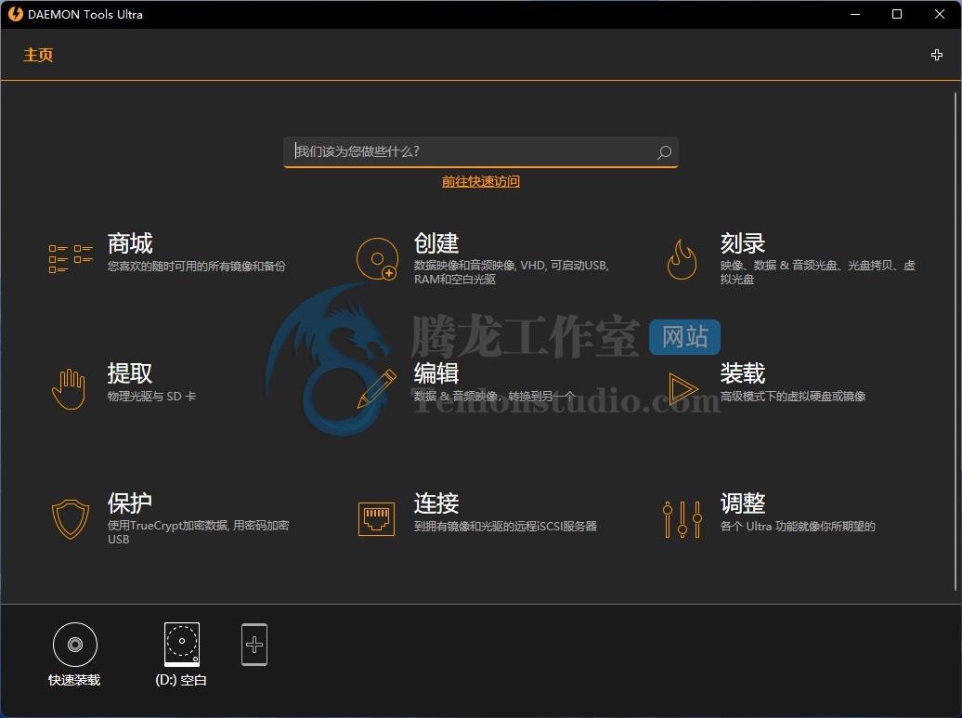Click description 高级模式下的虚拟硬盘或镜像

coord(793,397)
